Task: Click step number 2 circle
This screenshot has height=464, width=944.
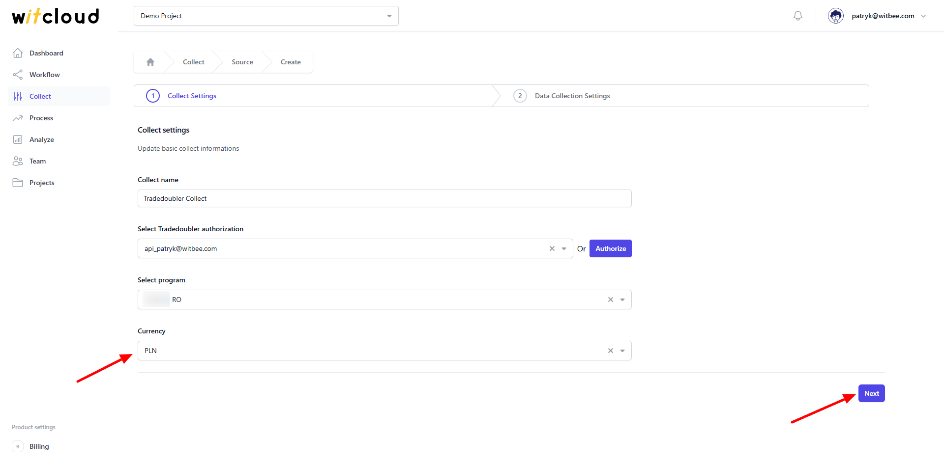Action: 520,96
